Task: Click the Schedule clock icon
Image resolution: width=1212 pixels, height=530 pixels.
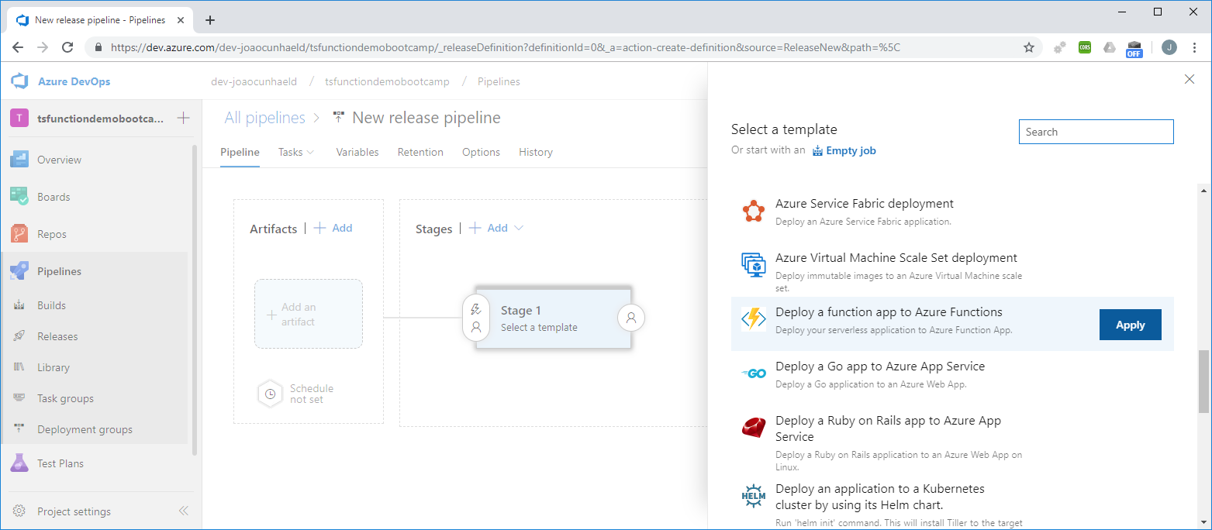Action: click(270, 394)
